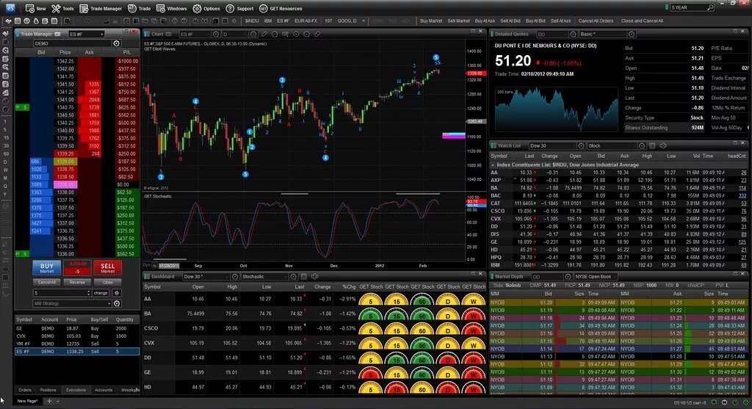The image size is (752, 409).
Task: Click the quantity spinner arrows
Action: point(88,292)
